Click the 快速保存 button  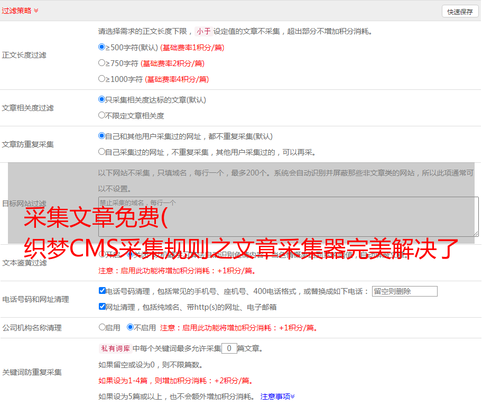(x=460, y=12)
